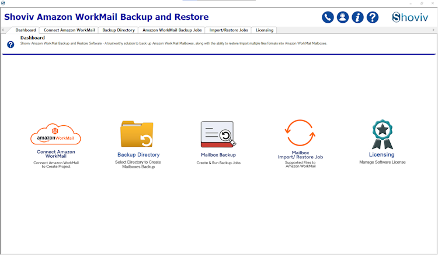Screen dimensions: 438x255
Task: Click the app icon in title bar
Action: (x=3, y=3)
